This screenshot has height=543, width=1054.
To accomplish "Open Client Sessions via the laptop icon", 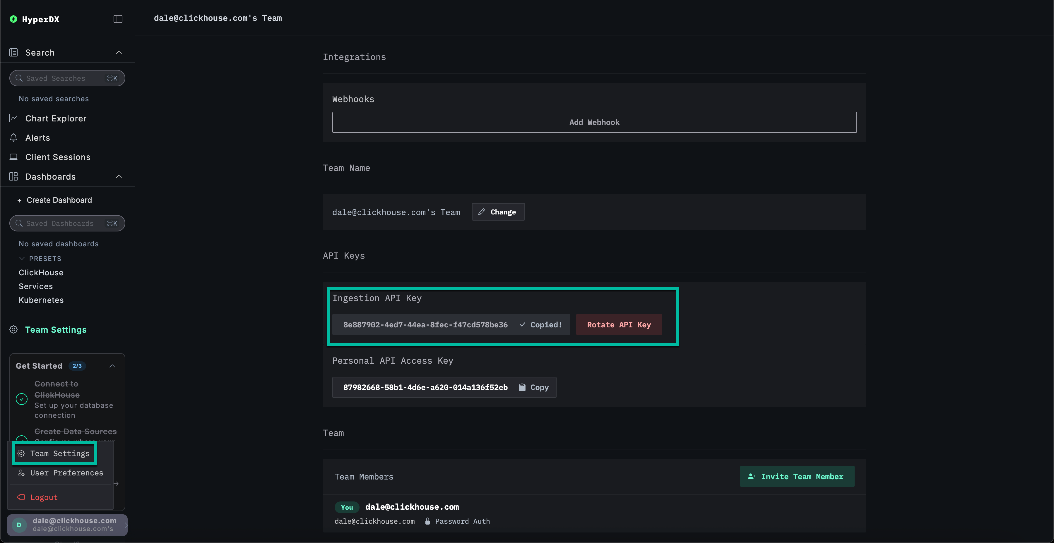I will click(x=13, y=157).
